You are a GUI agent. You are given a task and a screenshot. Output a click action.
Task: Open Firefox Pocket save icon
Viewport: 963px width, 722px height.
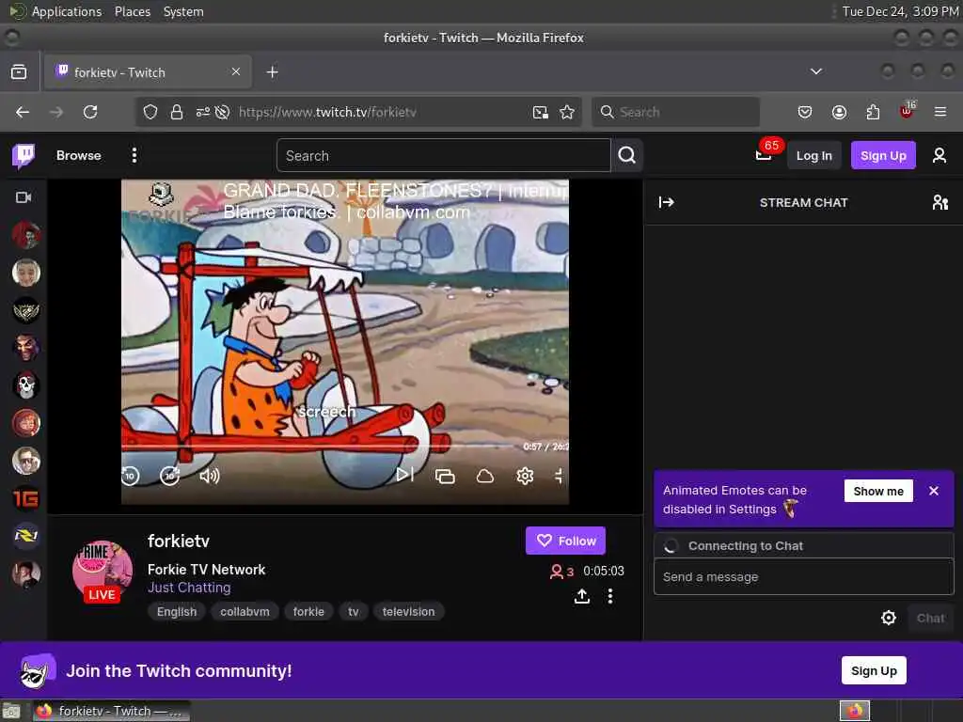(x=805, y=112)
